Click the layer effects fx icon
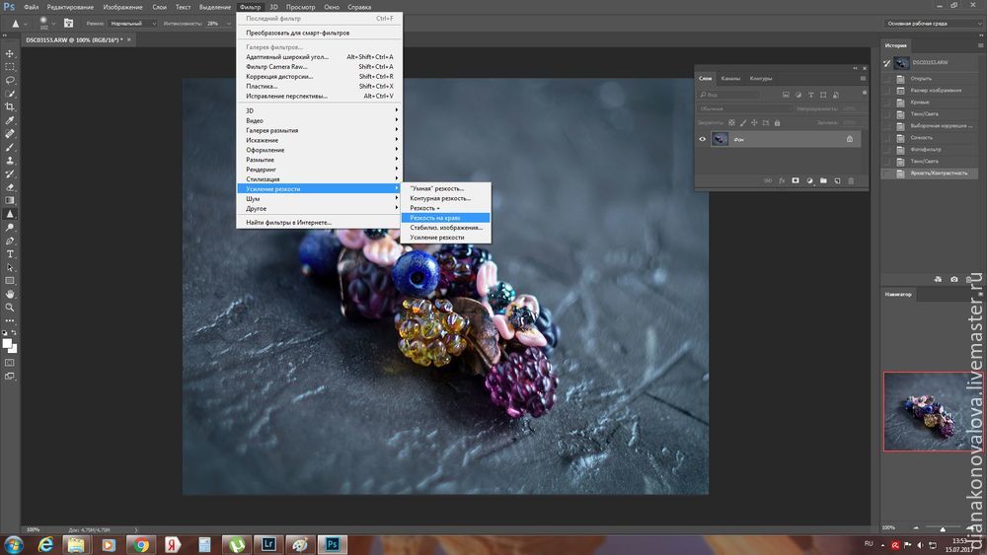Viewport: 987px width, 555px height. [782, 180]
